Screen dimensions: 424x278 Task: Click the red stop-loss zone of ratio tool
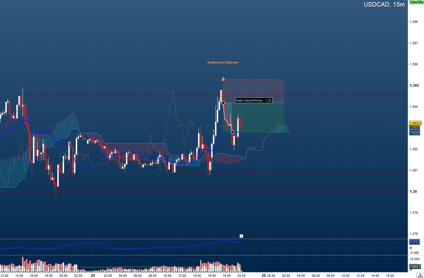[254, 91]
